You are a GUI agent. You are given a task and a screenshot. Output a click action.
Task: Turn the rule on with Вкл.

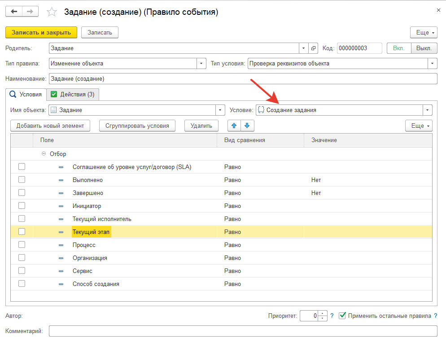[399, 48]
